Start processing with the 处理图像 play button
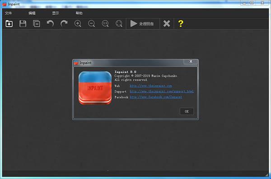Viewport: 271px width, 179px height. click(x=142, y=24)
